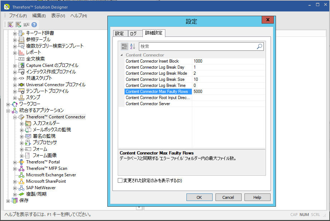This screenshot has height=221, width=330.
Task: Click the search magnifier icon in dialog
Action: point(259,46)
